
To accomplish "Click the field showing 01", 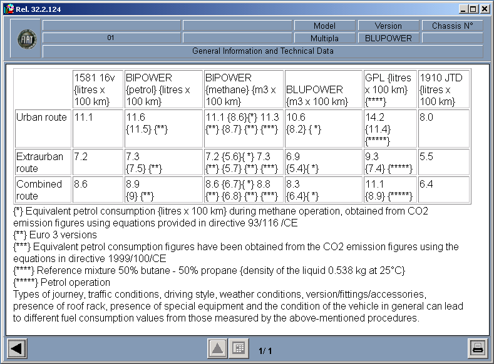I will pyautogui.click(x=111, y=38).
